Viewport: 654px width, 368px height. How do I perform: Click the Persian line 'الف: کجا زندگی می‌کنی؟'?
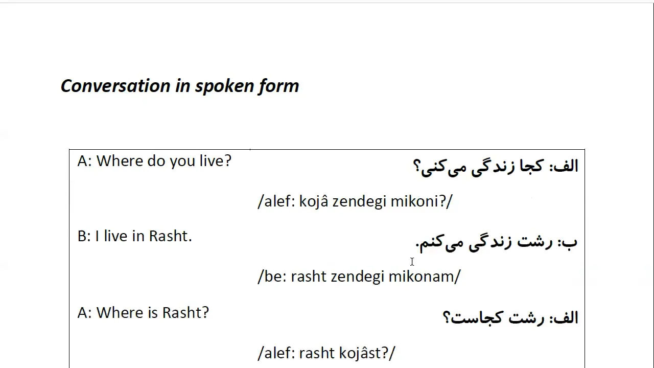[495, 166]
